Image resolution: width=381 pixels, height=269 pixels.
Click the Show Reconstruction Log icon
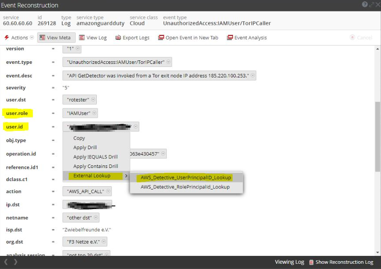pyautogui.click(x=311, y=262)
